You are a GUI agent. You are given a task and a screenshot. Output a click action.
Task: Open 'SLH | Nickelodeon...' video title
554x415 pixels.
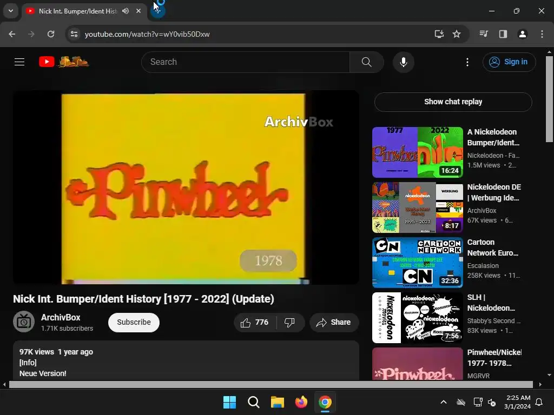click(491, 303)
